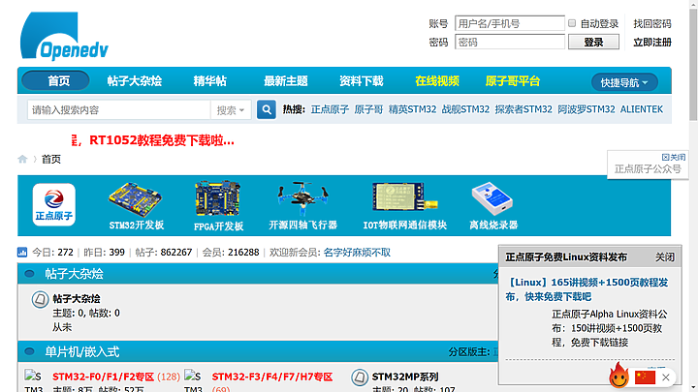The height and width of the screenshot is (392, 698).
Task: Click the Openedv logo
Action: coord(65,36)
